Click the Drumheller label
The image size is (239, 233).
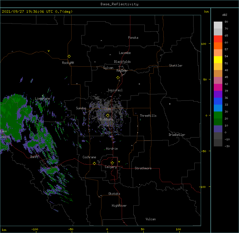coord(177,135)
